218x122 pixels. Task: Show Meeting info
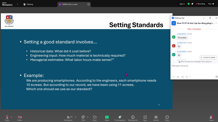coord(133,117)
